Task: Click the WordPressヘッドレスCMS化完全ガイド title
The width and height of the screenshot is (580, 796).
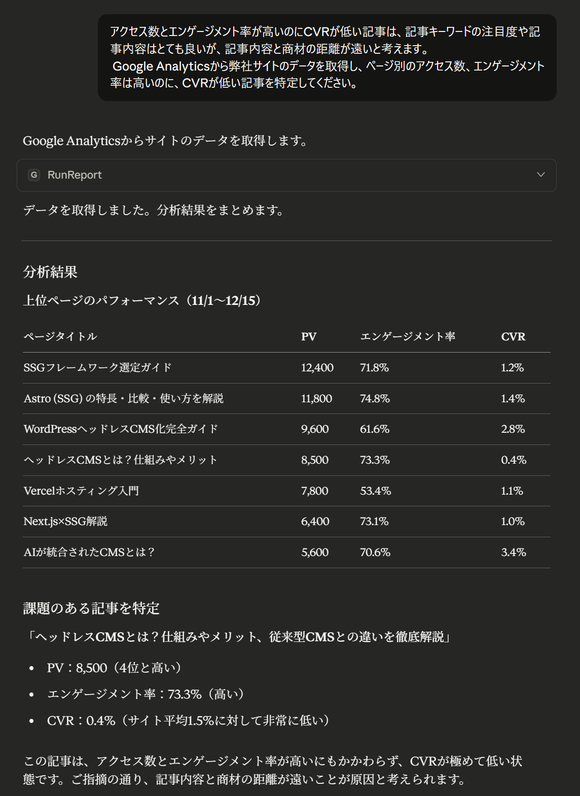Action: point(121,429)
